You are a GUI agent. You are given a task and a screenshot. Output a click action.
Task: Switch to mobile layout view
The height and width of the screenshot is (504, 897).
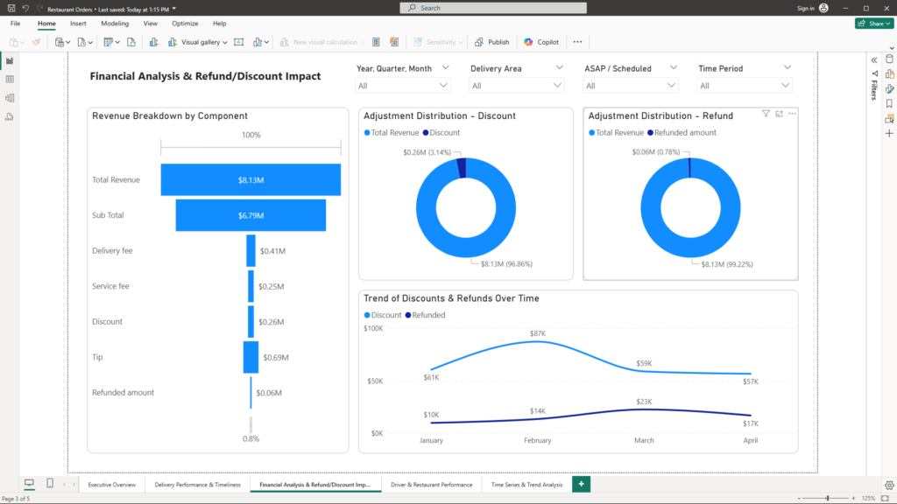[x=50, y=484]
